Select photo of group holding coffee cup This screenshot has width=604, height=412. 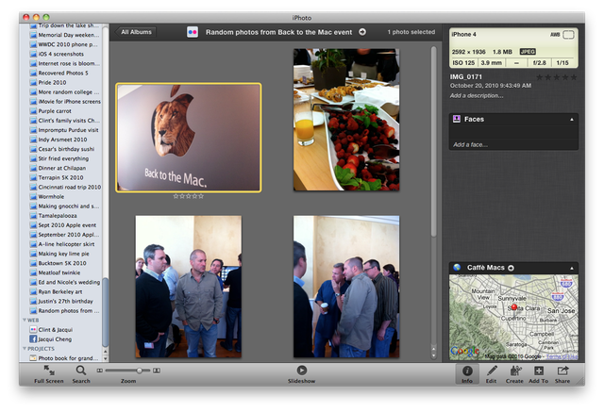coord(346,287)
